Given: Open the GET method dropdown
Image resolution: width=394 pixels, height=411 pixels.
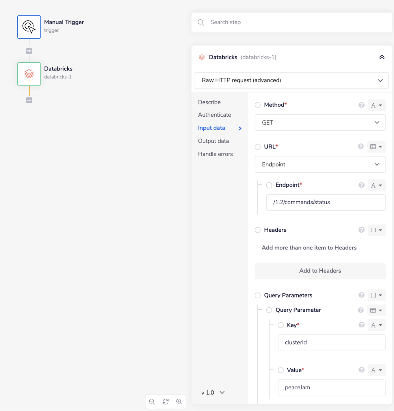Looking at the screenshot, I should tap(320, 123).
